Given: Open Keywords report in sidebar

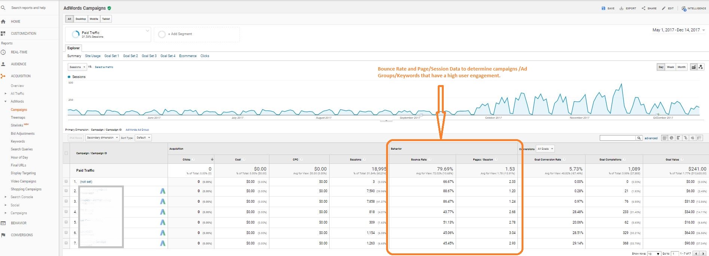Looking at the screenshot, I should 18,141.
